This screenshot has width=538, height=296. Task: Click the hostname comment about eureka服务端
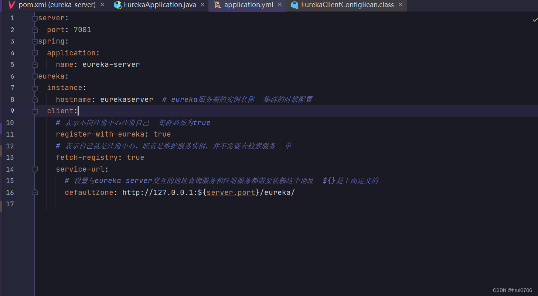pos(237,99)
